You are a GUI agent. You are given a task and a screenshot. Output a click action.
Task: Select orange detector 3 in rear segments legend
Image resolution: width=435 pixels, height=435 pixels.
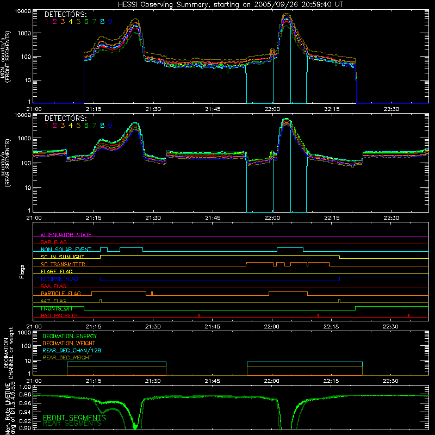click(63, 126)
